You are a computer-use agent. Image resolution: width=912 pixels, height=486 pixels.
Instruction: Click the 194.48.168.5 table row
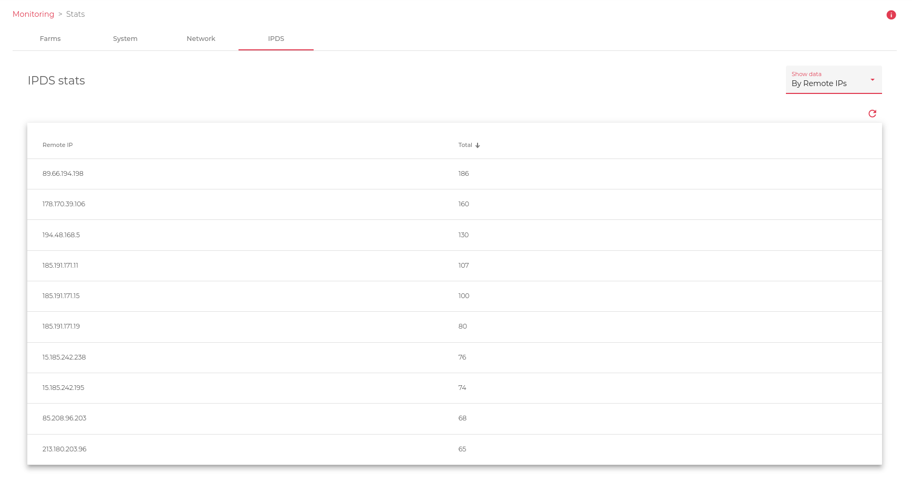61,235
